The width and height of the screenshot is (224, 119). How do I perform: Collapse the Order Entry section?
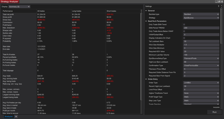tap(146, 79)
